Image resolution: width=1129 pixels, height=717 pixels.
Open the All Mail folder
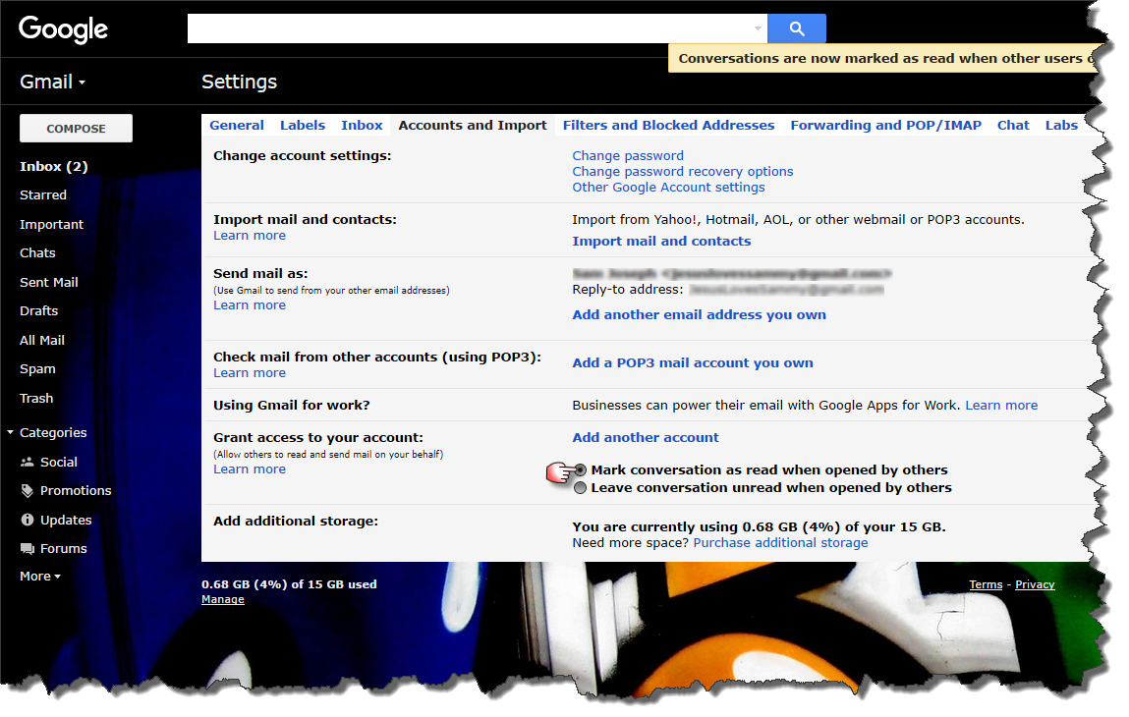tap(42, 341)
